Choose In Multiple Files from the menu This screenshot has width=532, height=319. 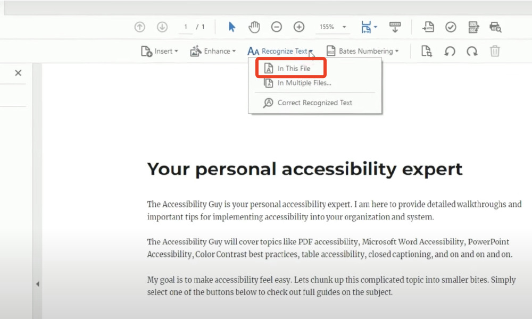(x=299, y=83)
